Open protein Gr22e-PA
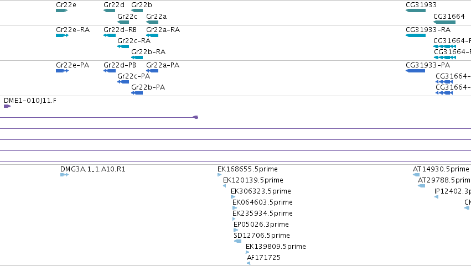471x266 pixels. point(73,65)
